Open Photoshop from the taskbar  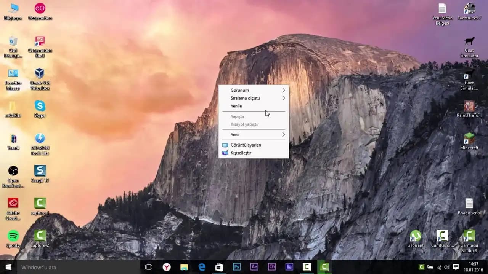[237, 267]
